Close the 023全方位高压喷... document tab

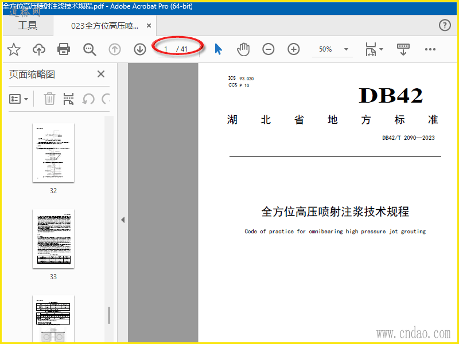coord(149,26)
